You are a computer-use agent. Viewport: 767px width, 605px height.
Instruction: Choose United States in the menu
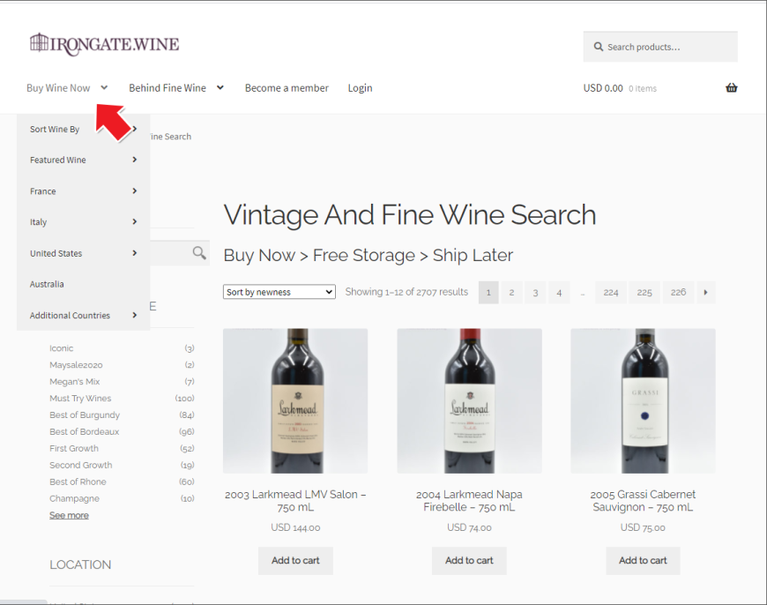(56, 253)
